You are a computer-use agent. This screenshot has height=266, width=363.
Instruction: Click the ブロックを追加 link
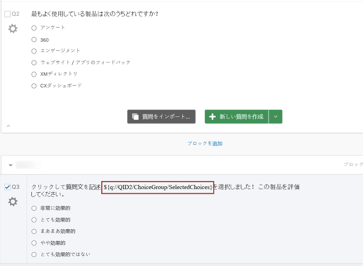point(205,143)
